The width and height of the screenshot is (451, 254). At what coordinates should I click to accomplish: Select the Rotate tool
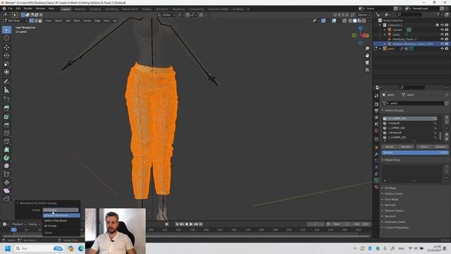click(x=6, y=56)
